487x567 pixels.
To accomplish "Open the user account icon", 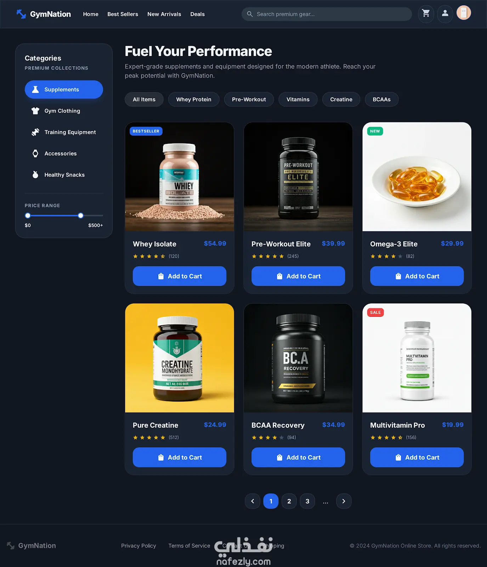I will coord(445,14).
